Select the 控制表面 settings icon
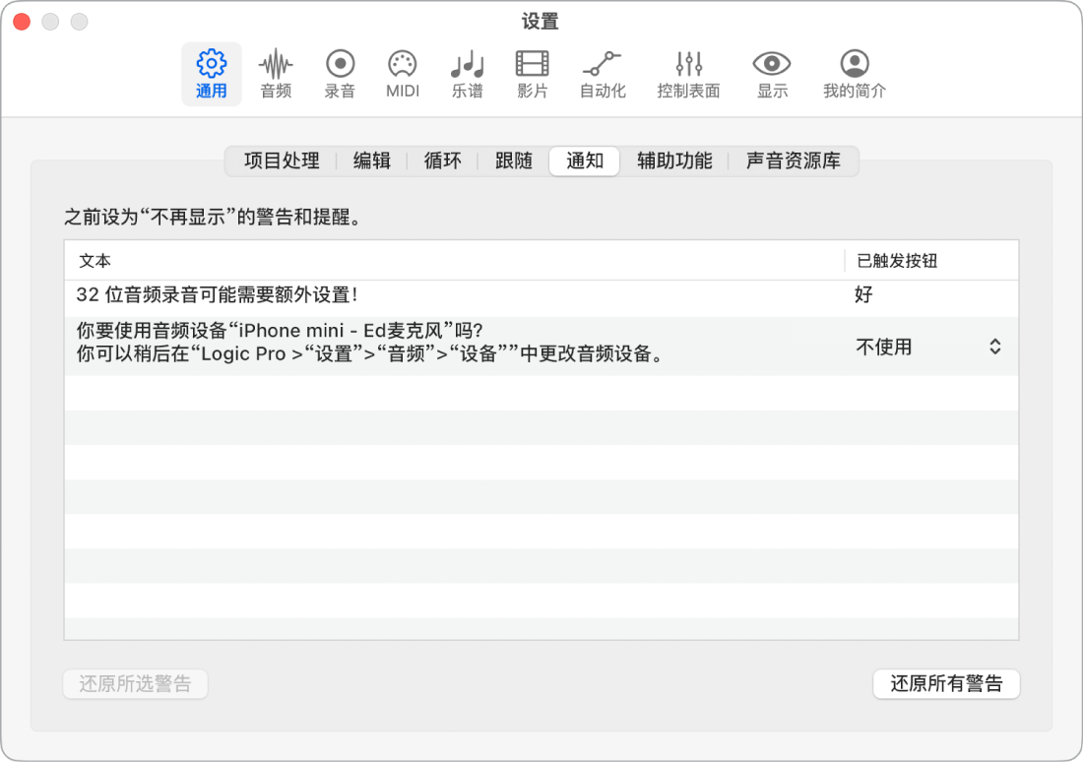 coord(687,73)
